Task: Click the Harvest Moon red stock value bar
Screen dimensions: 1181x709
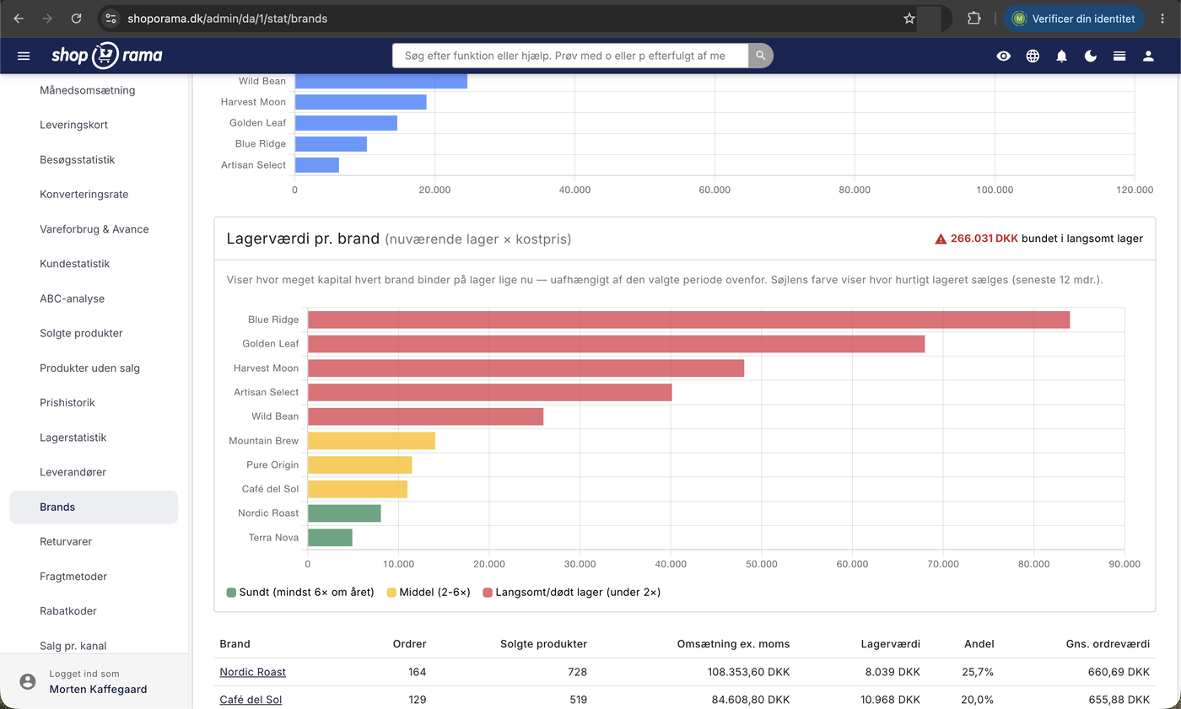Action: click(x=526, y=368)
